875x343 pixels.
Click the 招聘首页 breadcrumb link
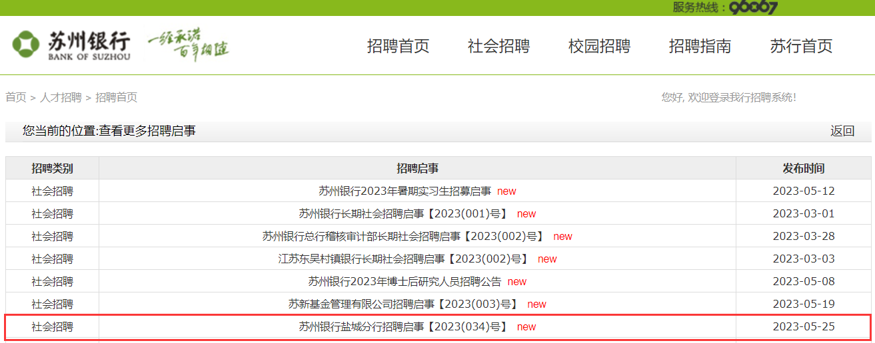(x=117, y=97)
